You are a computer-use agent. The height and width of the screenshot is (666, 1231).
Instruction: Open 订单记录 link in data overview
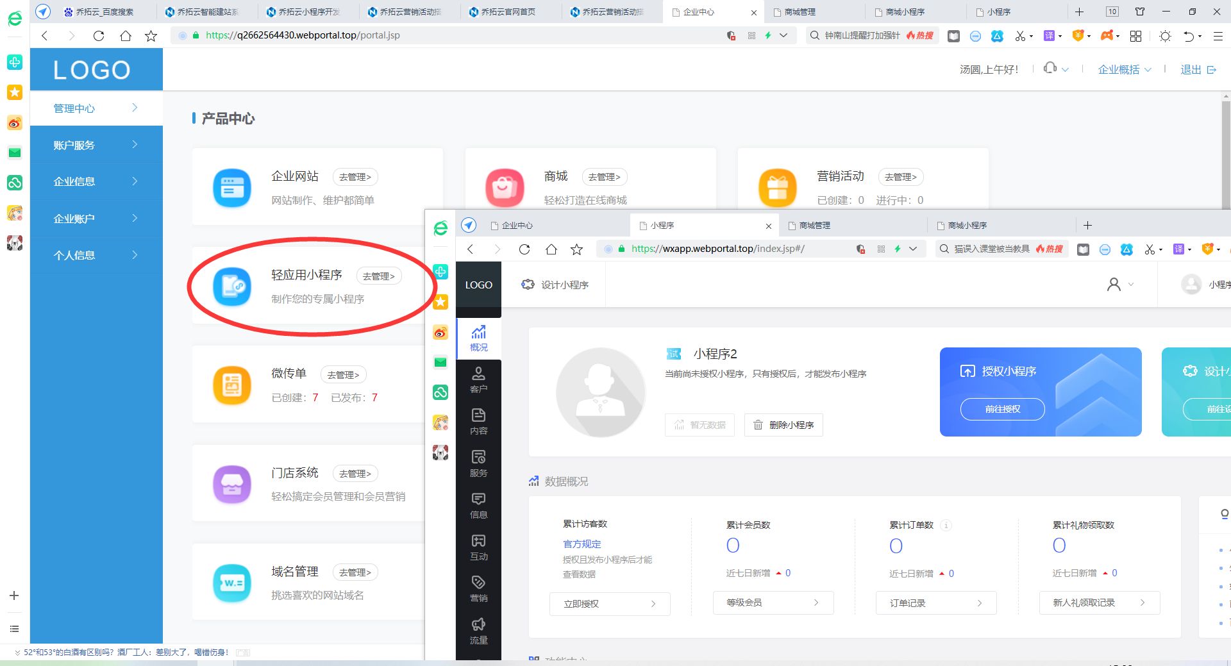point(935,603)
